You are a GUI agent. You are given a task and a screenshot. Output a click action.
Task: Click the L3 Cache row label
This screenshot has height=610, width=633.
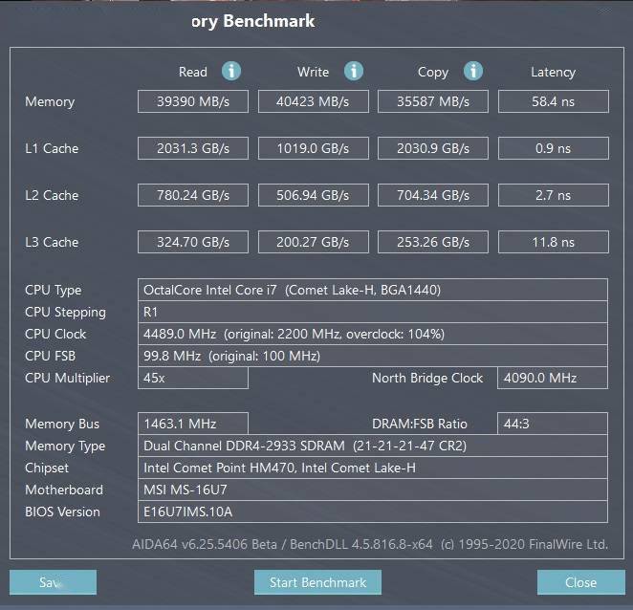pyautogui.click(x=52, y=242)
